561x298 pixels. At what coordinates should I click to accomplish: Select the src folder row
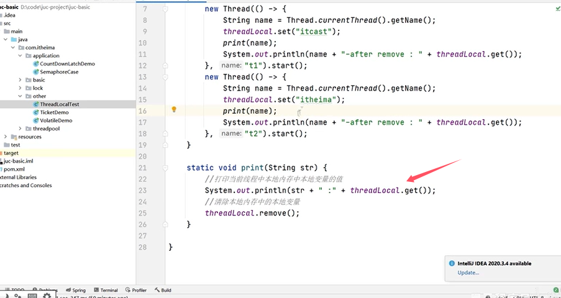(x=7, y=23)
